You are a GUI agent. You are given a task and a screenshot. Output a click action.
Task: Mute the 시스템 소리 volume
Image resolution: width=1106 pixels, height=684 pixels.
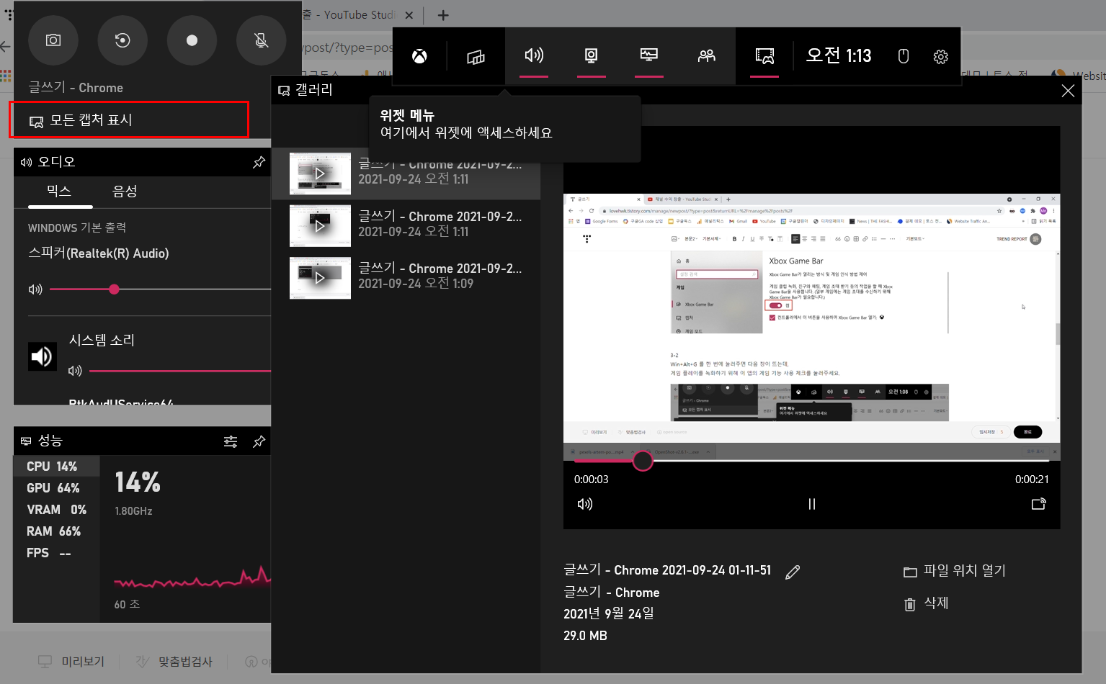(x=75, y=371)
